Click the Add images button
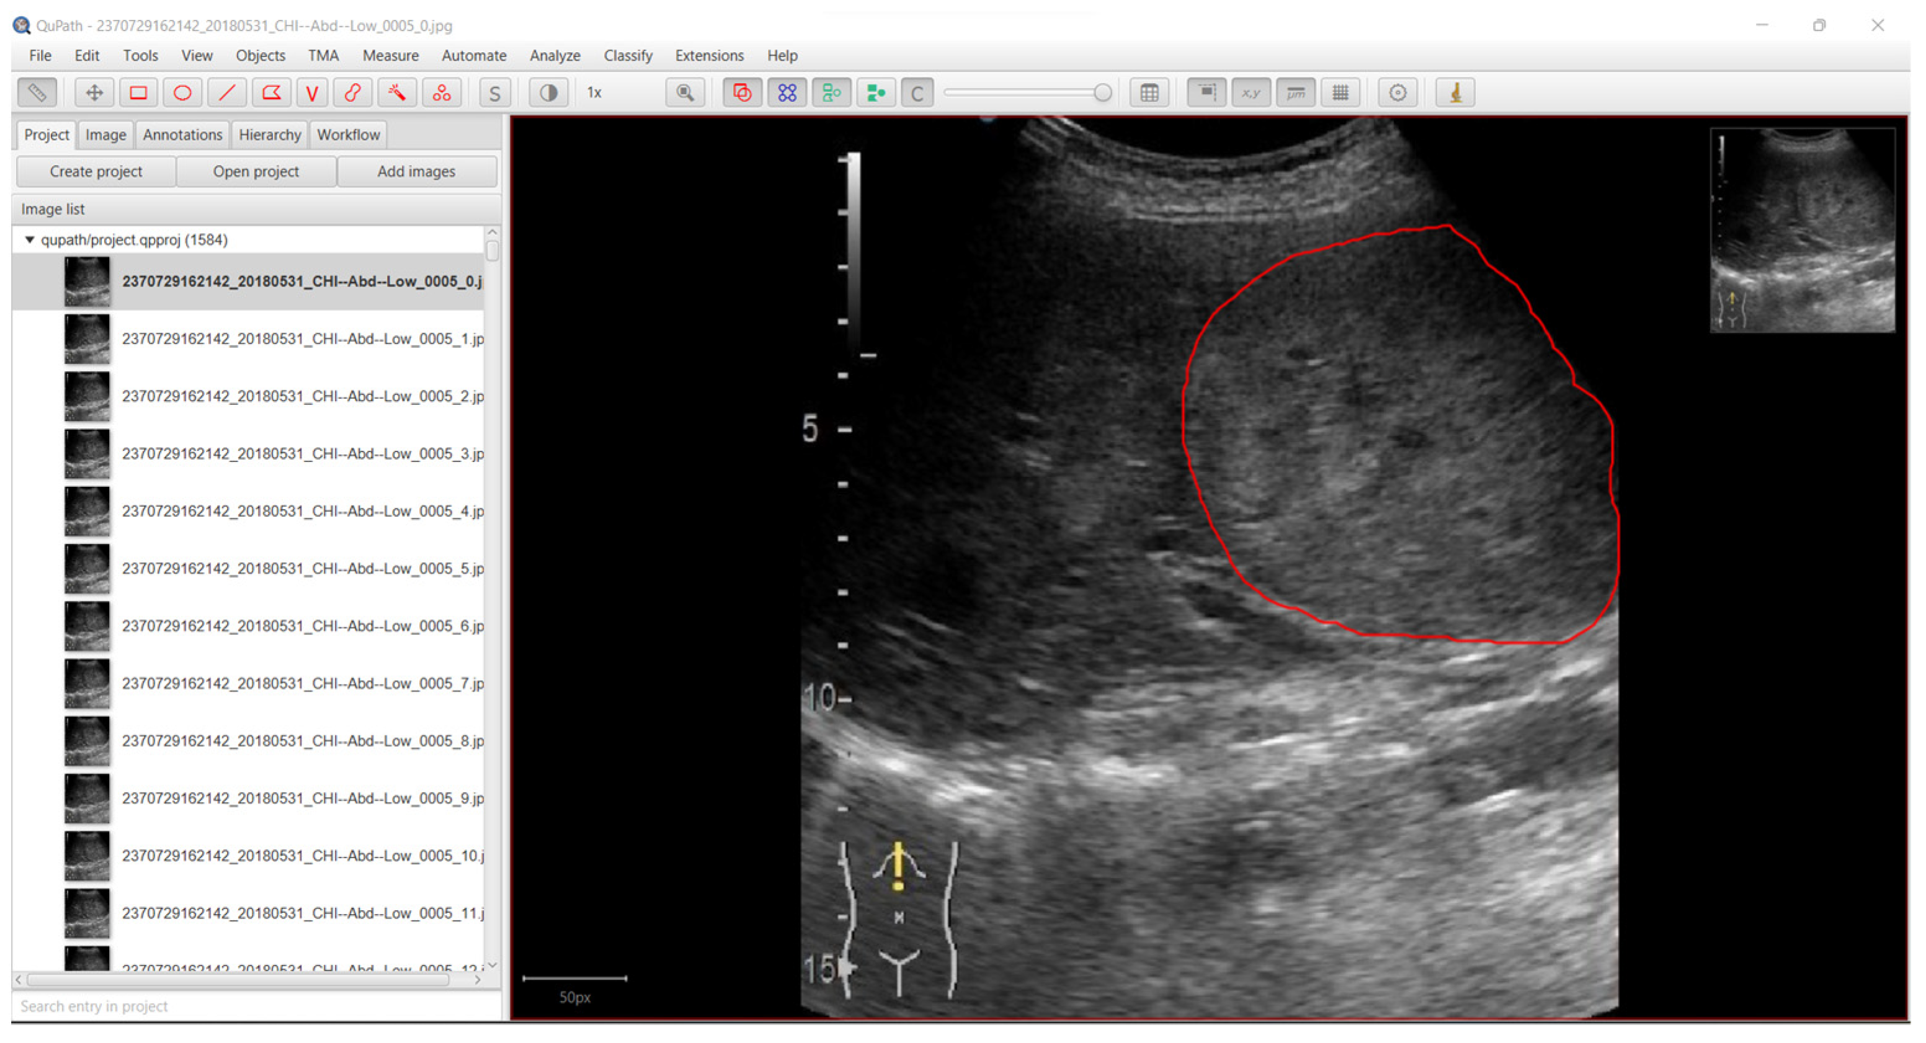The image size is (1926, 1043). pyautogui.click(x=416, y=171)
